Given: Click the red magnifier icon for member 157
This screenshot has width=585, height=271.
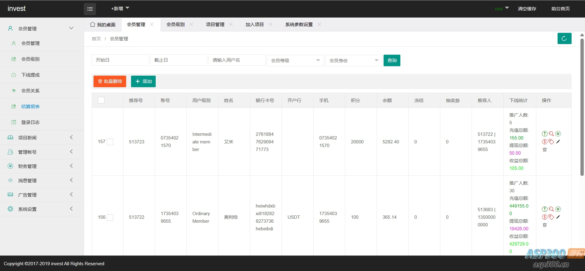Looking at the screenshot, I should click(551, 134).
